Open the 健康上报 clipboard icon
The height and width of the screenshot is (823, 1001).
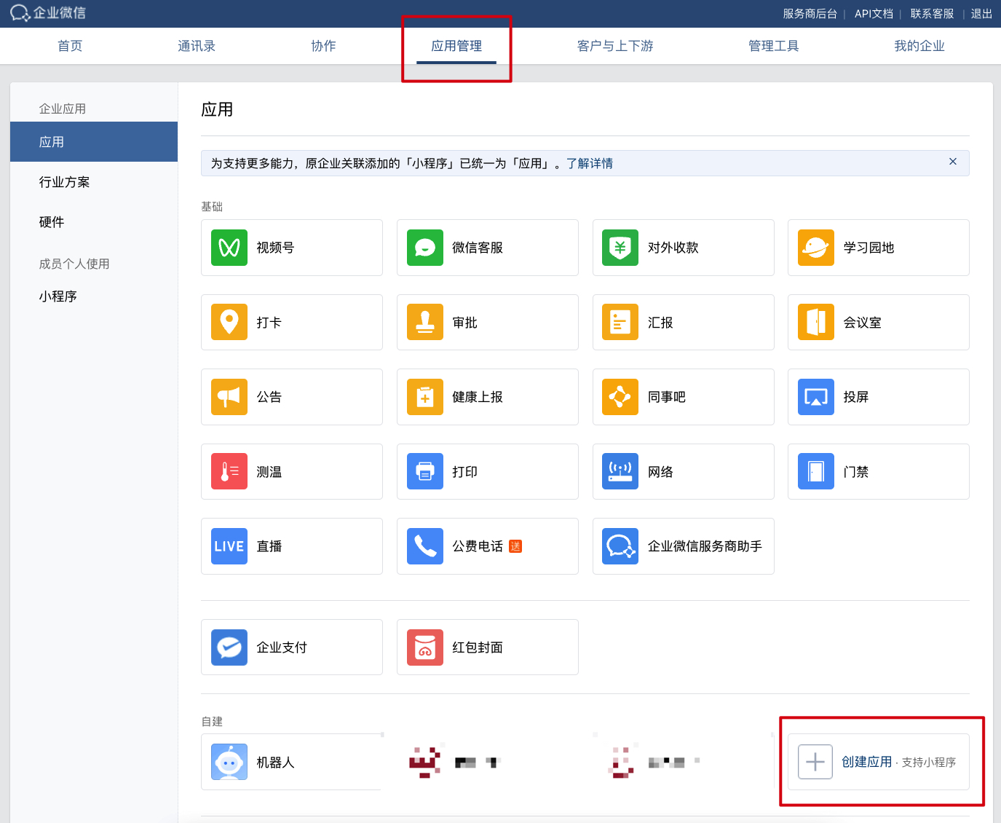coord(425,397)
